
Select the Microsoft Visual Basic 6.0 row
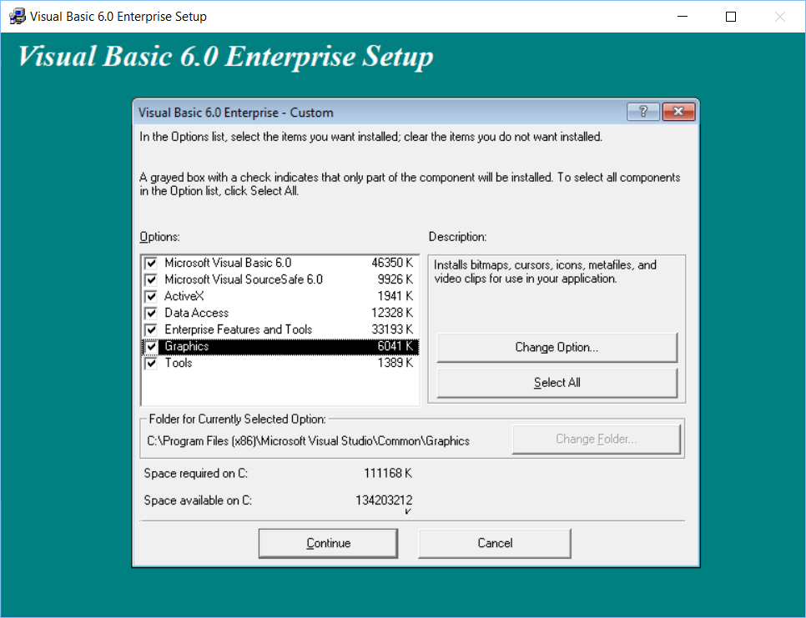coord(280,263)
